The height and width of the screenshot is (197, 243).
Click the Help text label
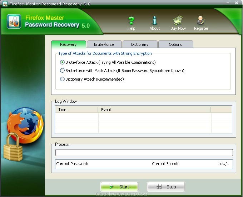131,28
